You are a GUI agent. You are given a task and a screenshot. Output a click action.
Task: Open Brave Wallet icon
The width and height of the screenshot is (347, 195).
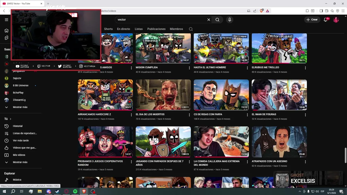click(x=327, y=11)
